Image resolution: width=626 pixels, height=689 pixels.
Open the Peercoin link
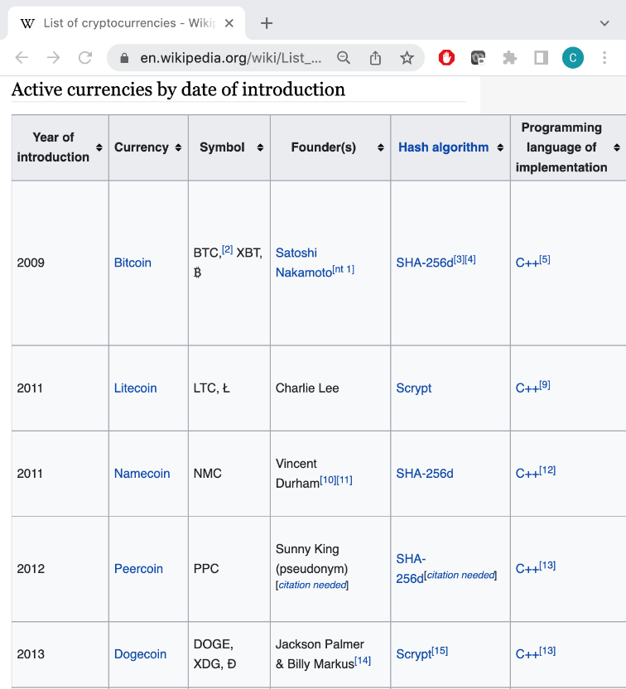click(138, 569)
